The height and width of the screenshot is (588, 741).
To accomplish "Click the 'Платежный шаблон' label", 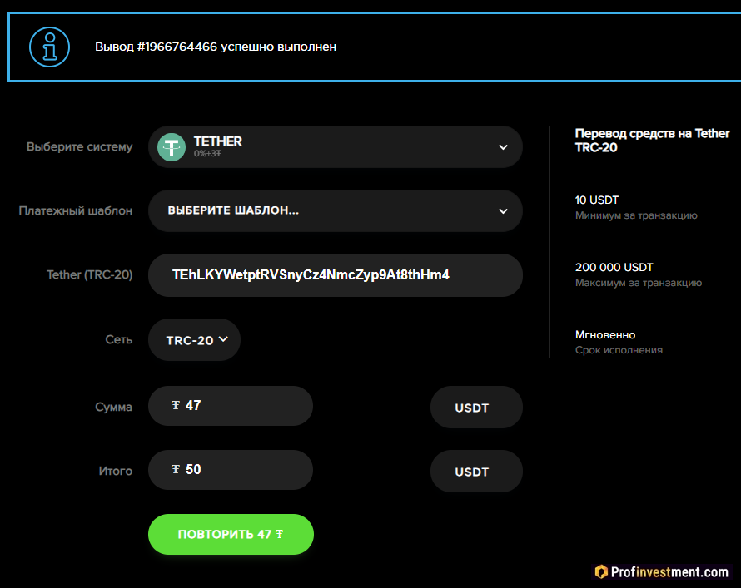I will (x=76, y=211).
